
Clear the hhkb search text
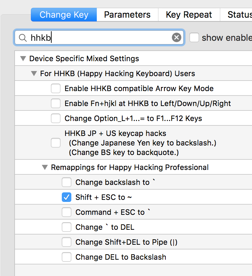[x=177, y=37]
